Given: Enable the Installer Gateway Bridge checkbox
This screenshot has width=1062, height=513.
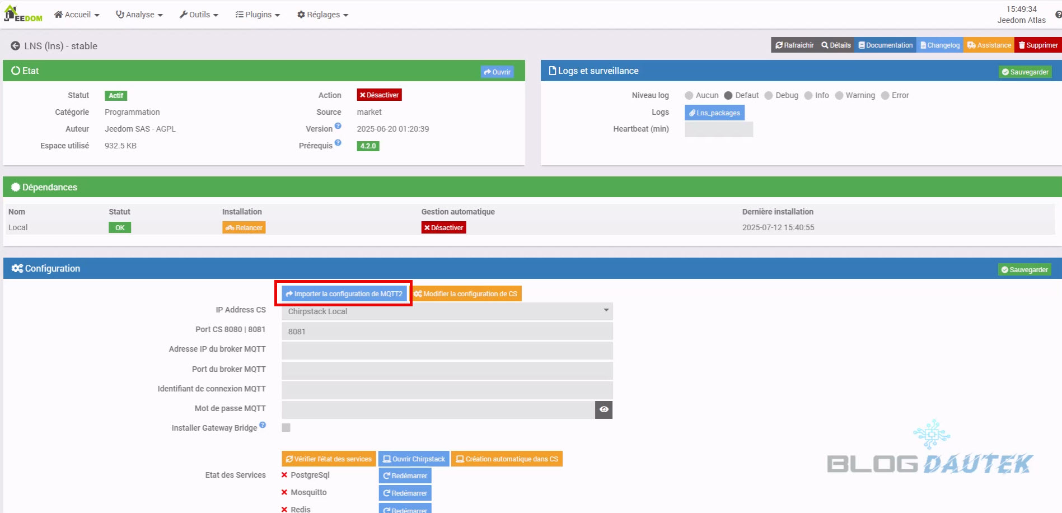Looking at the screenshot, I should [x=286, y=428].
